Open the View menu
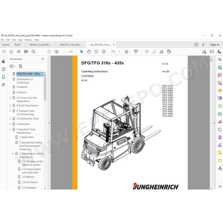Image resolution: width=223 pixels, height=223 pixels. (14, 40)
